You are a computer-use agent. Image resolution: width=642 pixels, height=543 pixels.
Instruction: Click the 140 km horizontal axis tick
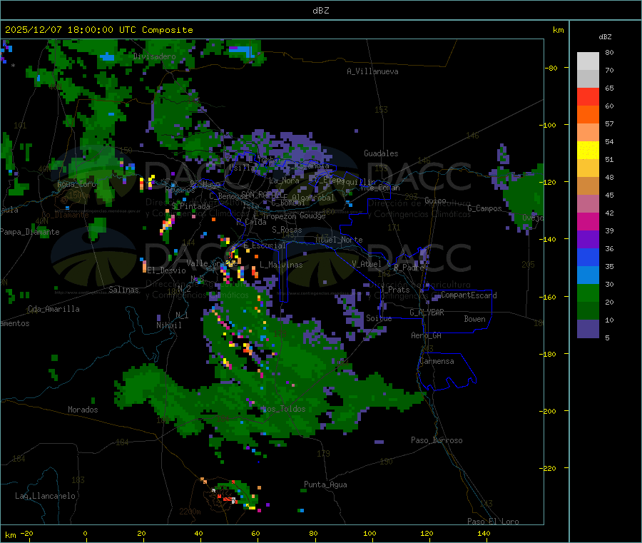point(484,534)
